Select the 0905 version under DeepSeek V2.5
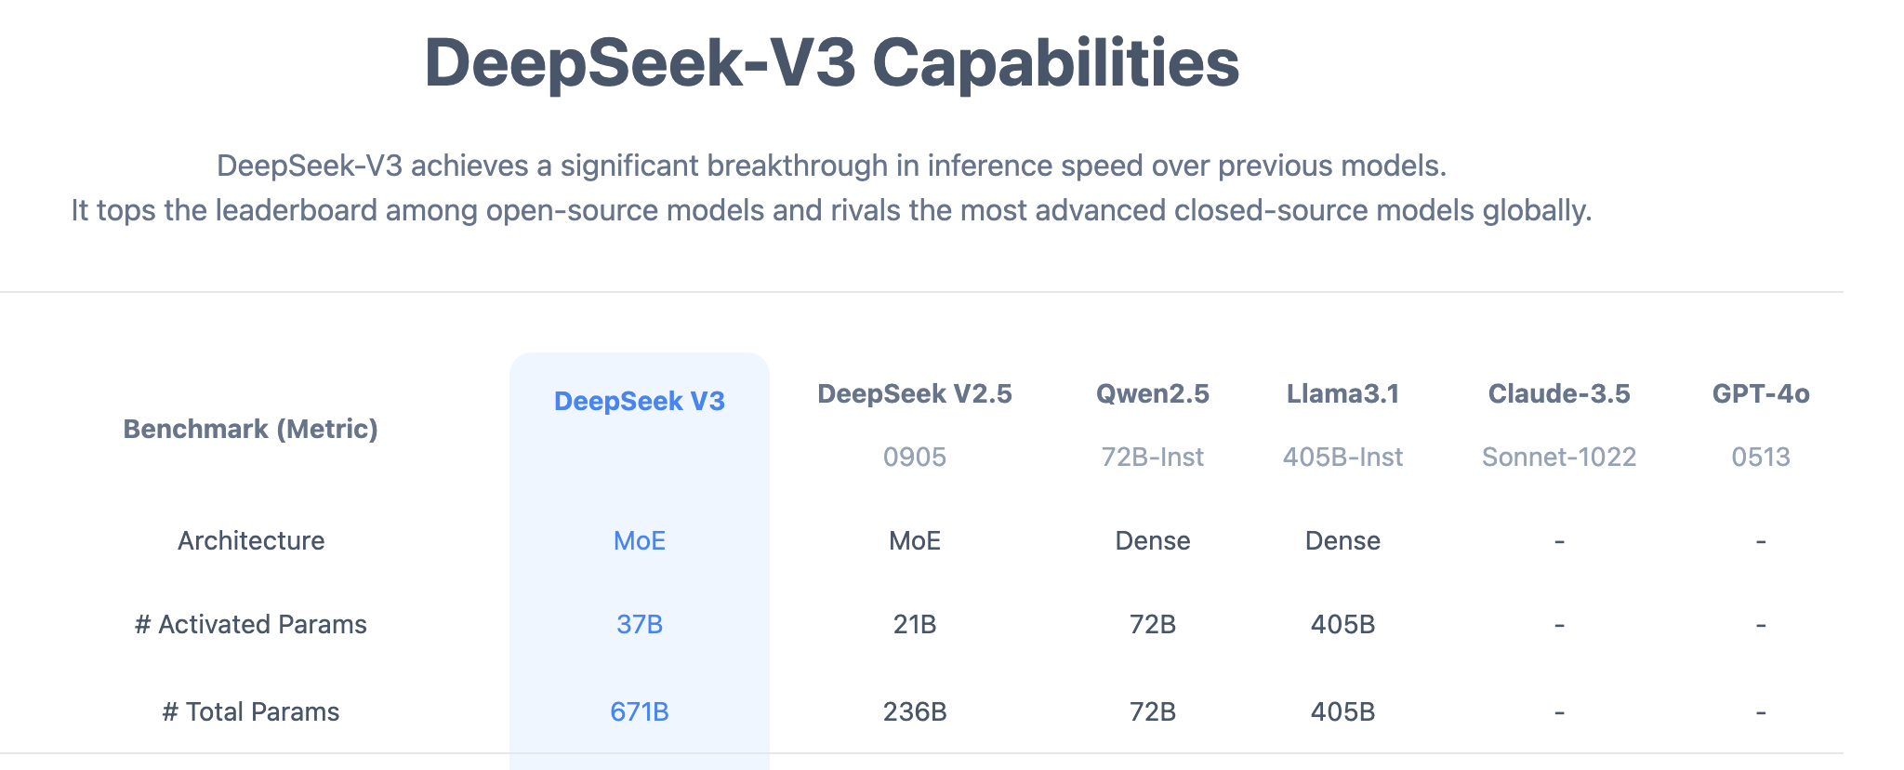This screenshot has width=1904, height=770. tap(915, 457)
